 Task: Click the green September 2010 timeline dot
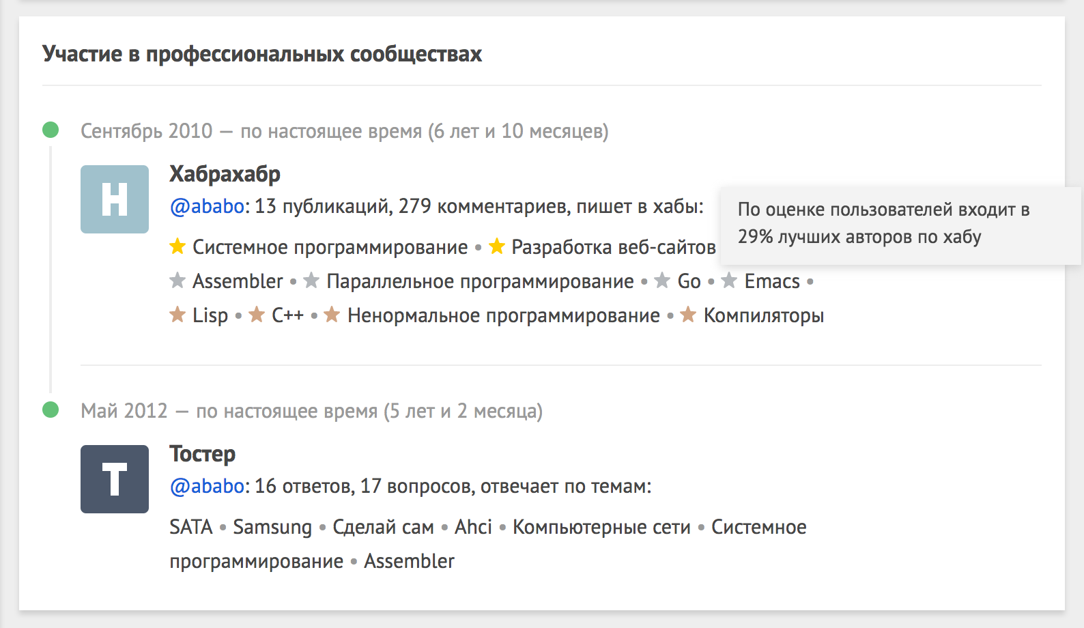[x=51, y=130]
